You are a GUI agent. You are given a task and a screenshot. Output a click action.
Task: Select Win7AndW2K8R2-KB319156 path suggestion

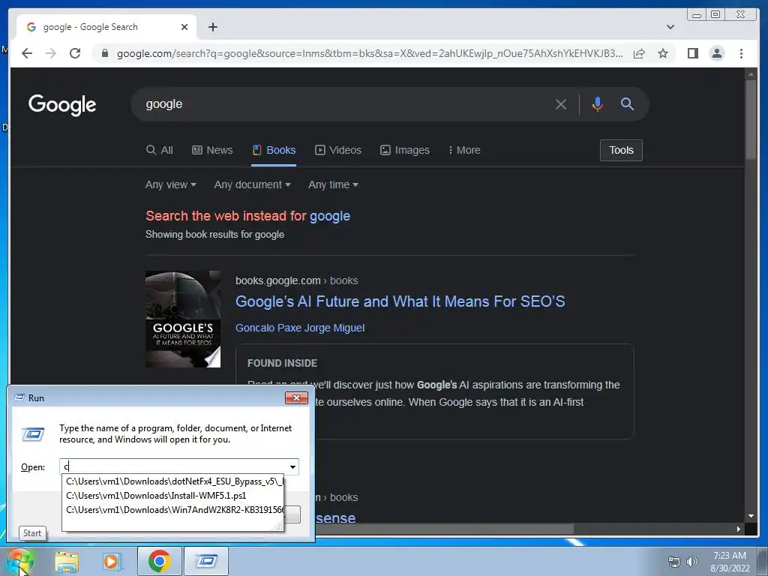coord(173,510)
